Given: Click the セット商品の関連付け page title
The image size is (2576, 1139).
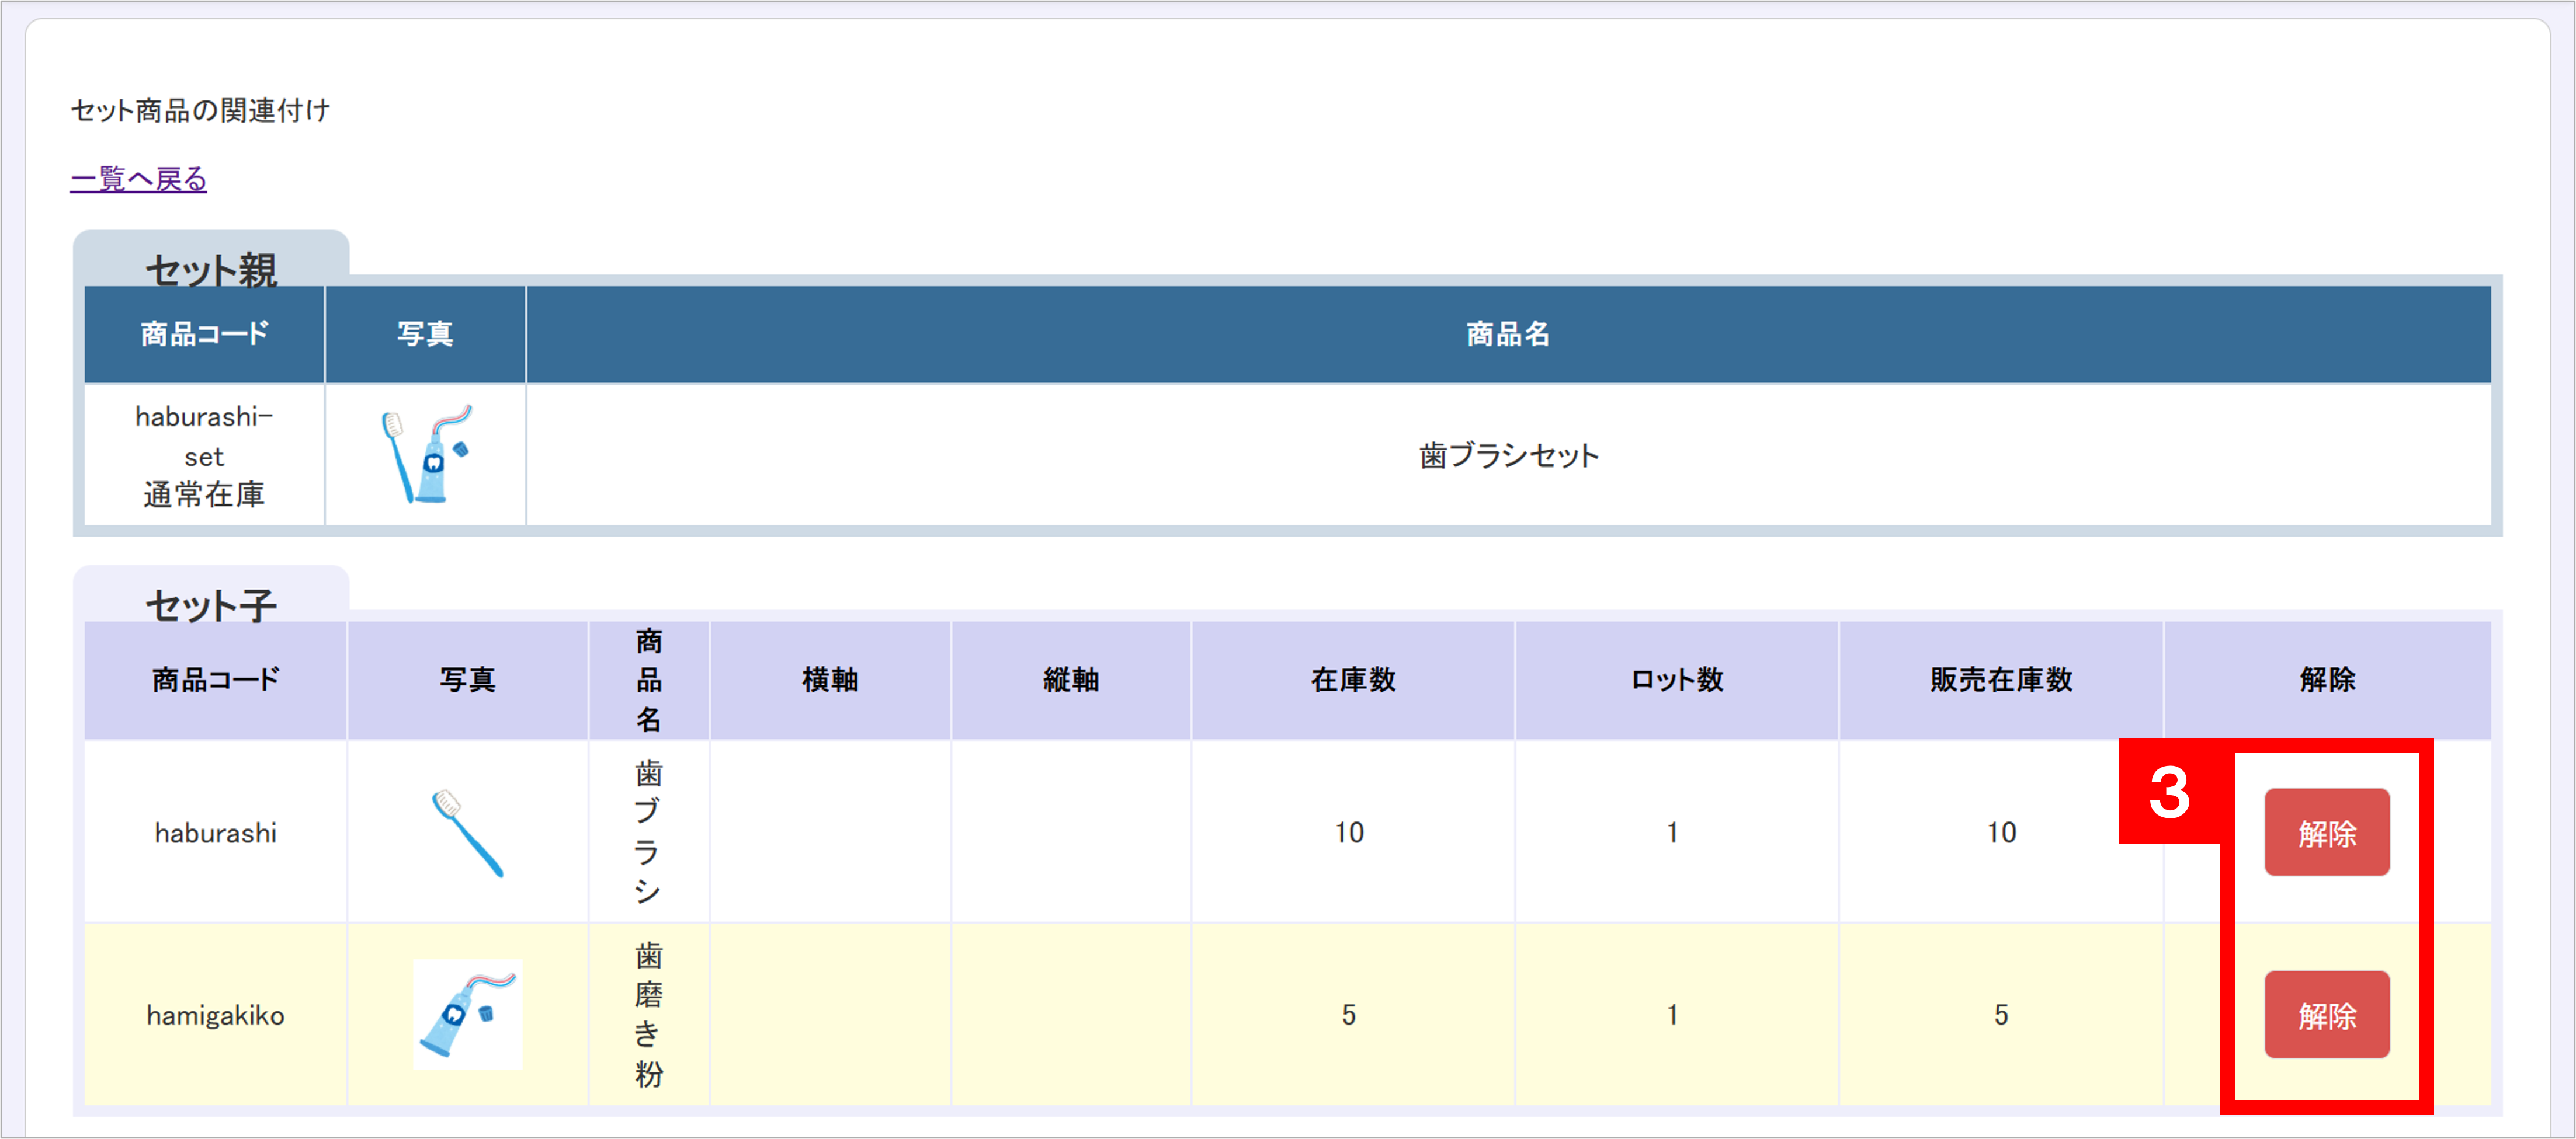Looking at the screenshot, I should 200,110.
